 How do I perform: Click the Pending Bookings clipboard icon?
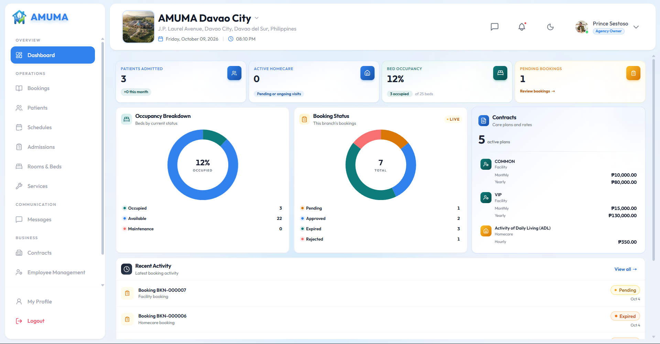633,73
